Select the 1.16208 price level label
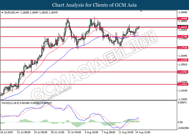Viewport: 189px width, 135px height. pos(183,60)
